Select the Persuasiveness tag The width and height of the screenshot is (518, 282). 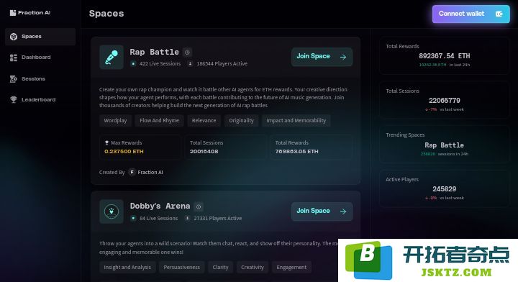click(182, 267)
